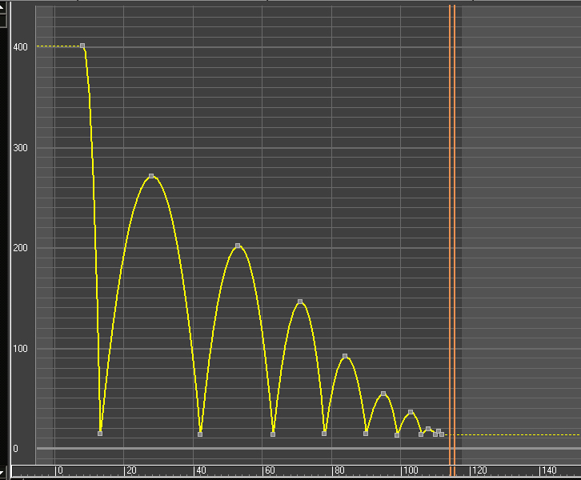Select the ground key near frame 99
The height and width of the screenshot is (480, 581).
pos(397,435)
